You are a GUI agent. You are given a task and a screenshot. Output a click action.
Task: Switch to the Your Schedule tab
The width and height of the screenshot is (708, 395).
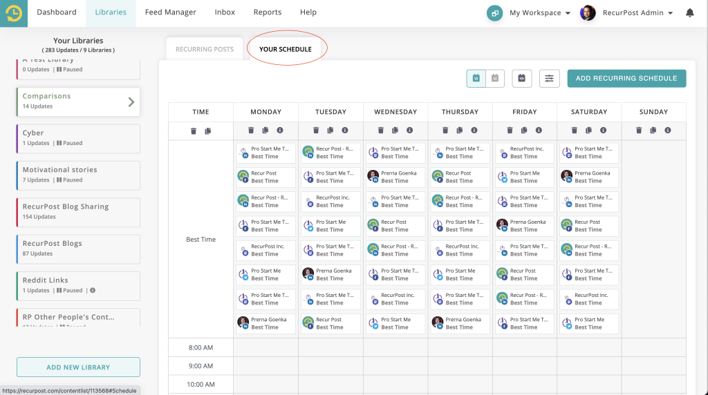point(286,49)
